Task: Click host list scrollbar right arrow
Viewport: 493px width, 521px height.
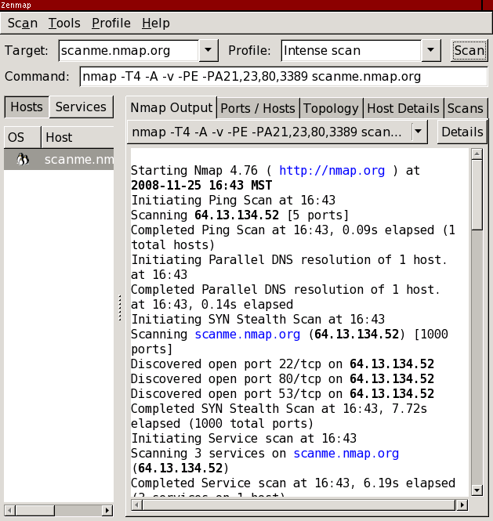Action: pos(107,510)
